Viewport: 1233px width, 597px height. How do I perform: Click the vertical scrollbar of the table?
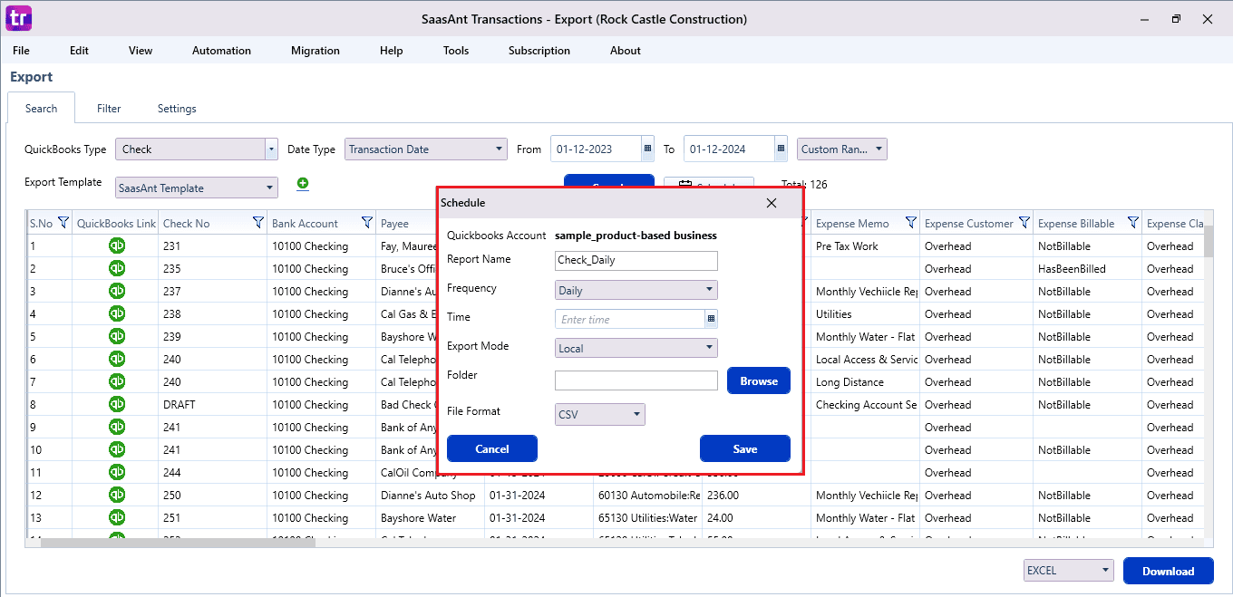pyautogui.click(x=1208, y=241)
